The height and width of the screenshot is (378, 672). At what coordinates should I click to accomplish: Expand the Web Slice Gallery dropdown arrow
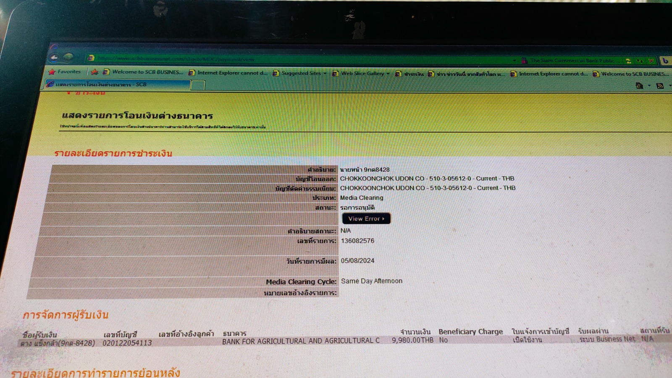click(x=388, y=73)
